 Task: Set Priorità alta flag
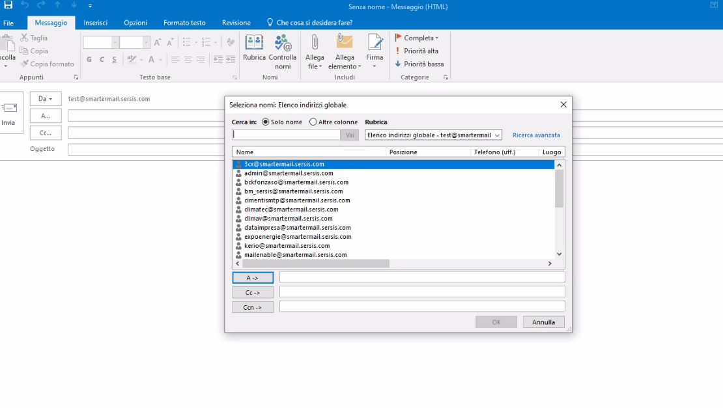tap(417, 51)
